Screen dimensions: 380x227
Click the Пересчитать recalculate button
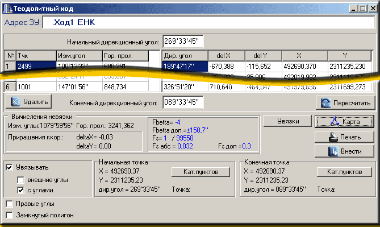[345, 103]
